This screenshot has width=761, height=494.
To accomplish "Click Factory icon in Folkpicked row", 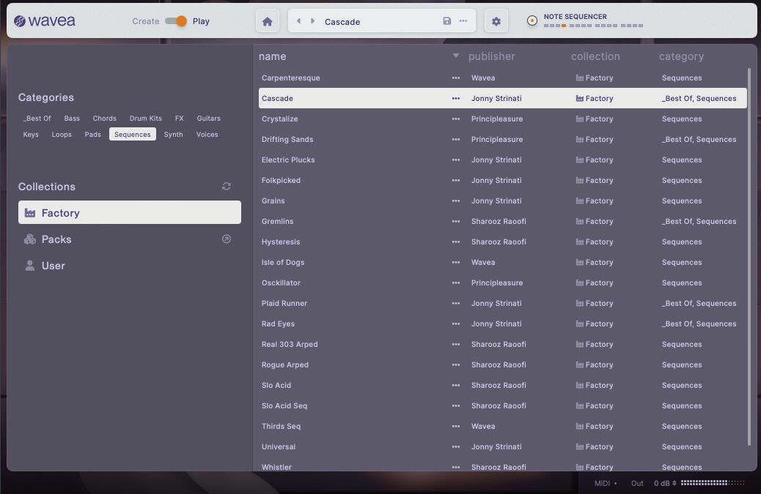I will point(579,180).
